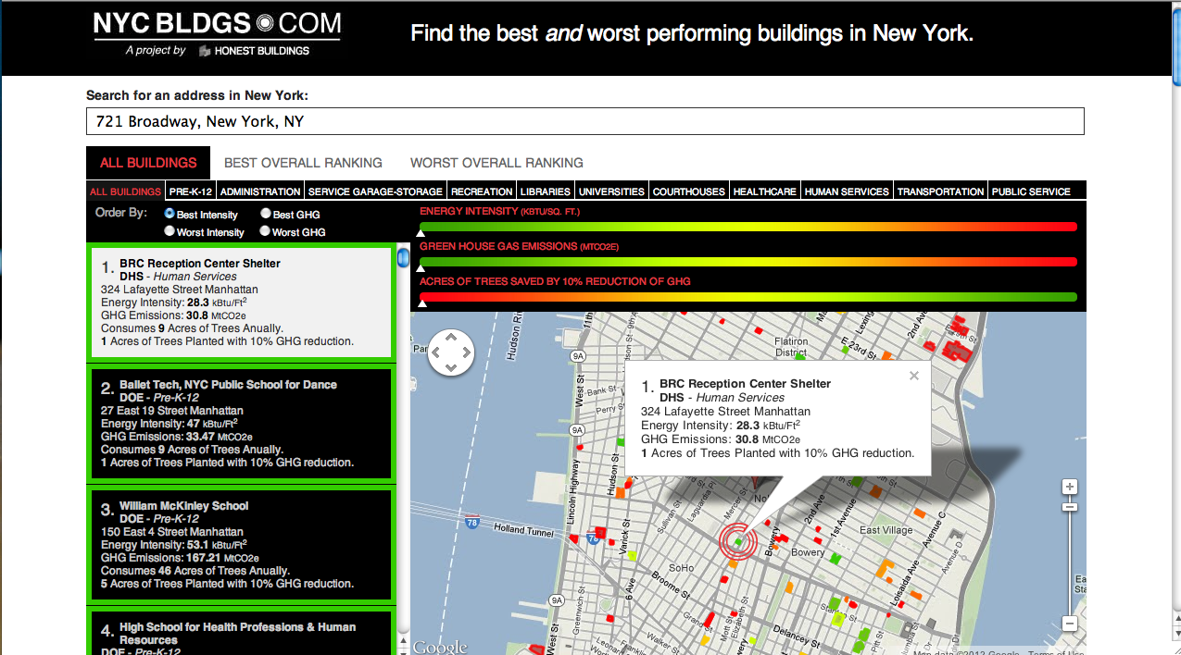Pan the map right arrow
The width and height of the screenshot is (1181, 655).
coord(466,352)
